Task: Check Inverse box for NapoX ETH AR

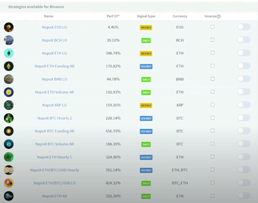Action: click(x=213, y=196)
